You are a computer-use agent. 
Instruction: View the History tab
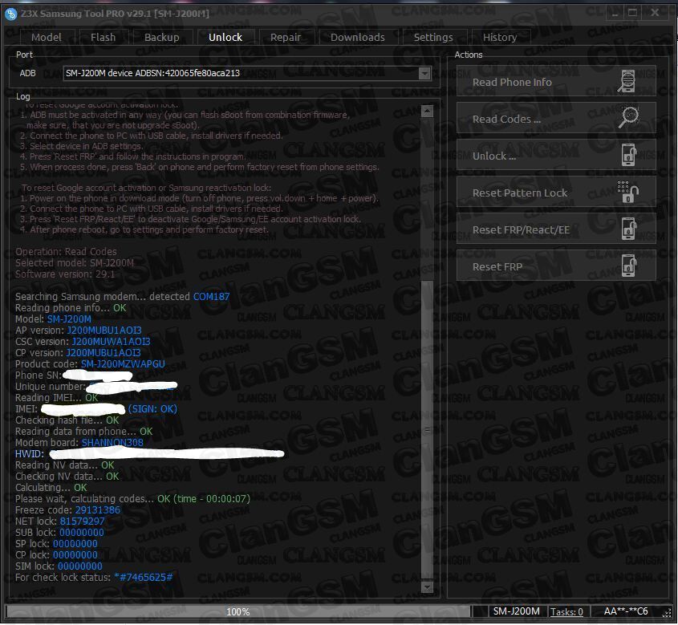(500, 37)
